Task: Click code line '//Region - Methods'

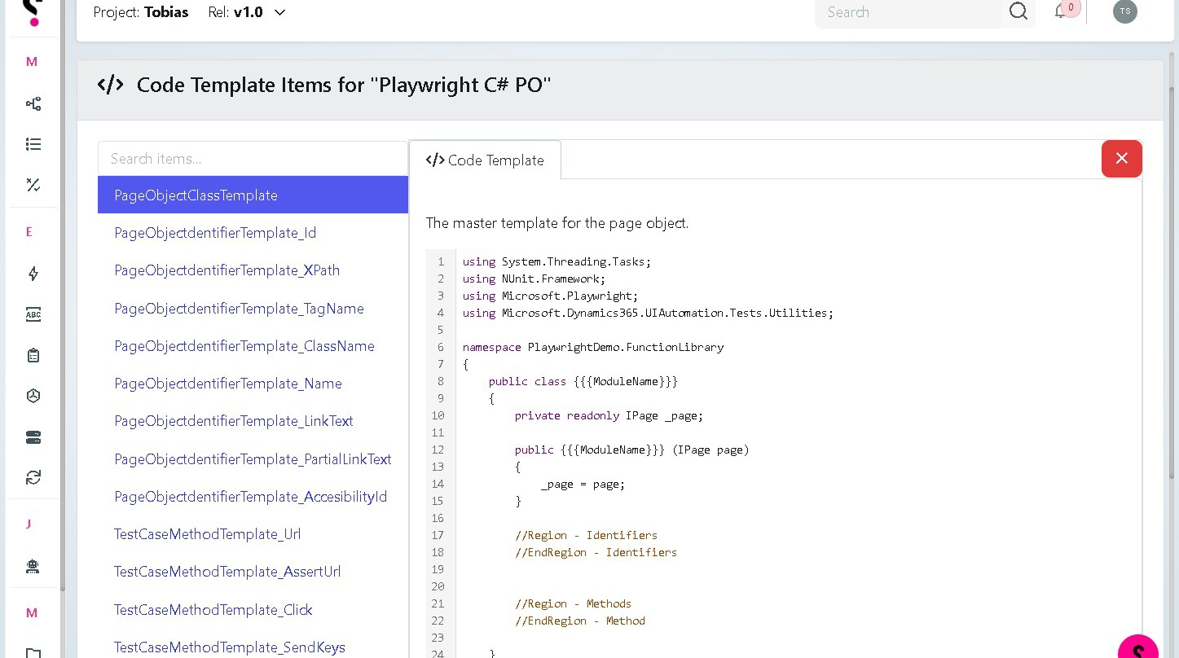Action: click(573, 603)
